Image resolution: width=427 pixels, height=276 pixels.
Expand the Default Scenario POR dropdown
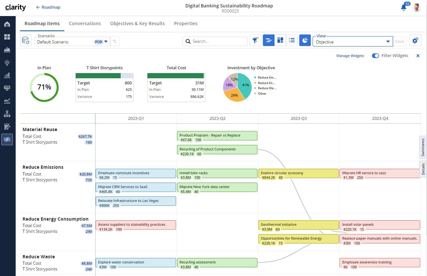(x=106, y=42)
